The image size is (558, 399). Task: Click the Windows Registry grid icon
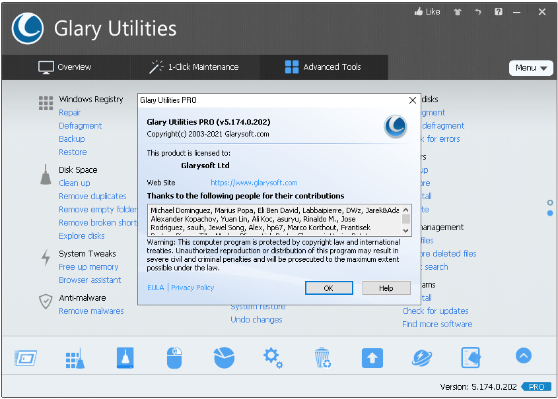tap(46, 103)
